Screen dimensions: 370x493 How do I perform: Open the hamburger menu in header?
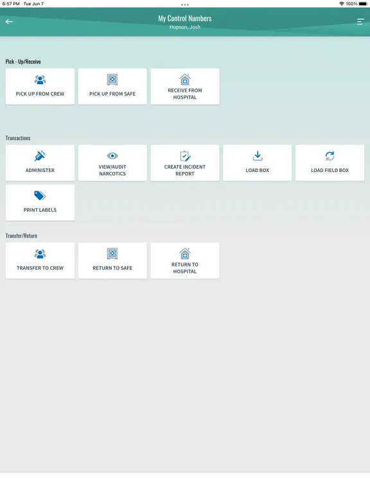click(x=360, y=22)
